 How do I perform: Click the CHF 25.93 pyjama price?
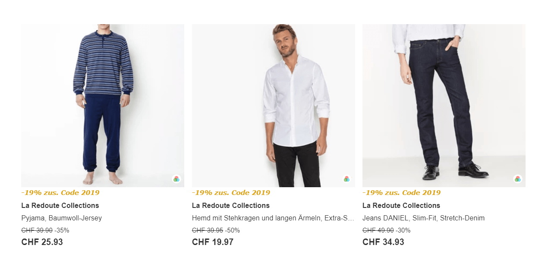(42, 242)
